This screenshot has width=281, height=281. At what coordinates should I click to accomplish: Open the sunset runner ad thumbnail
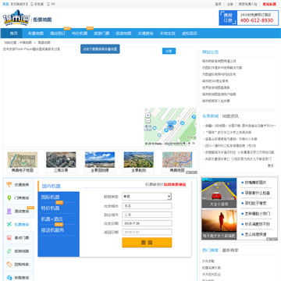[x=219, y=225]
